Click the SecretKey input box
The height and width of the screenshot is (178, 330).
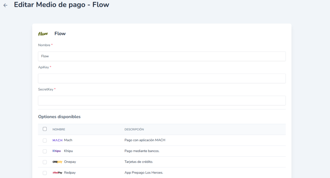[x=162, y=100]
